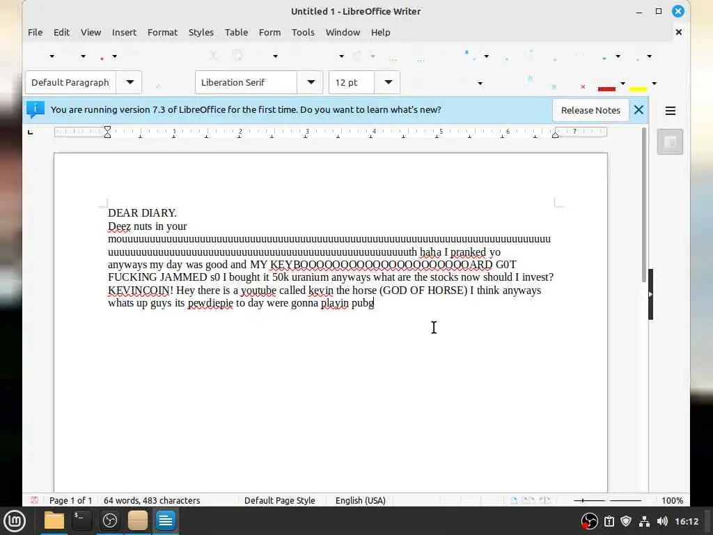Click the word 'KEVINCOIN!' in the document
713x535 pixels.
tap(141, 290)
